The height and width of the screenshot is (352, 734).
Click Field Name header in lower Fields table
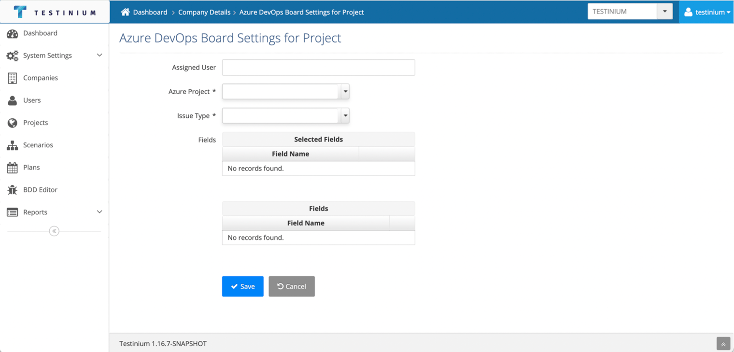tap(306, 223)
